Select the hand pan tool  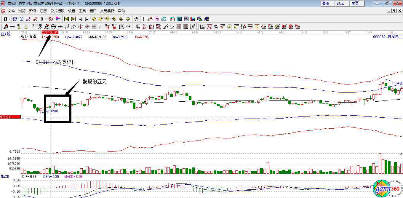[x=136, y=19]
